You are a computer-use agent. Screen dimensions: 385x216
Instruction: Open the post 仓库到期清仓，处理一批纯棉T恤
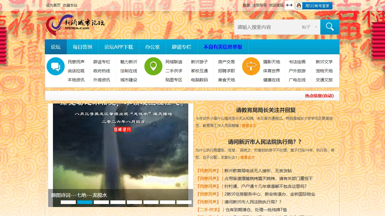pos(256,210)
